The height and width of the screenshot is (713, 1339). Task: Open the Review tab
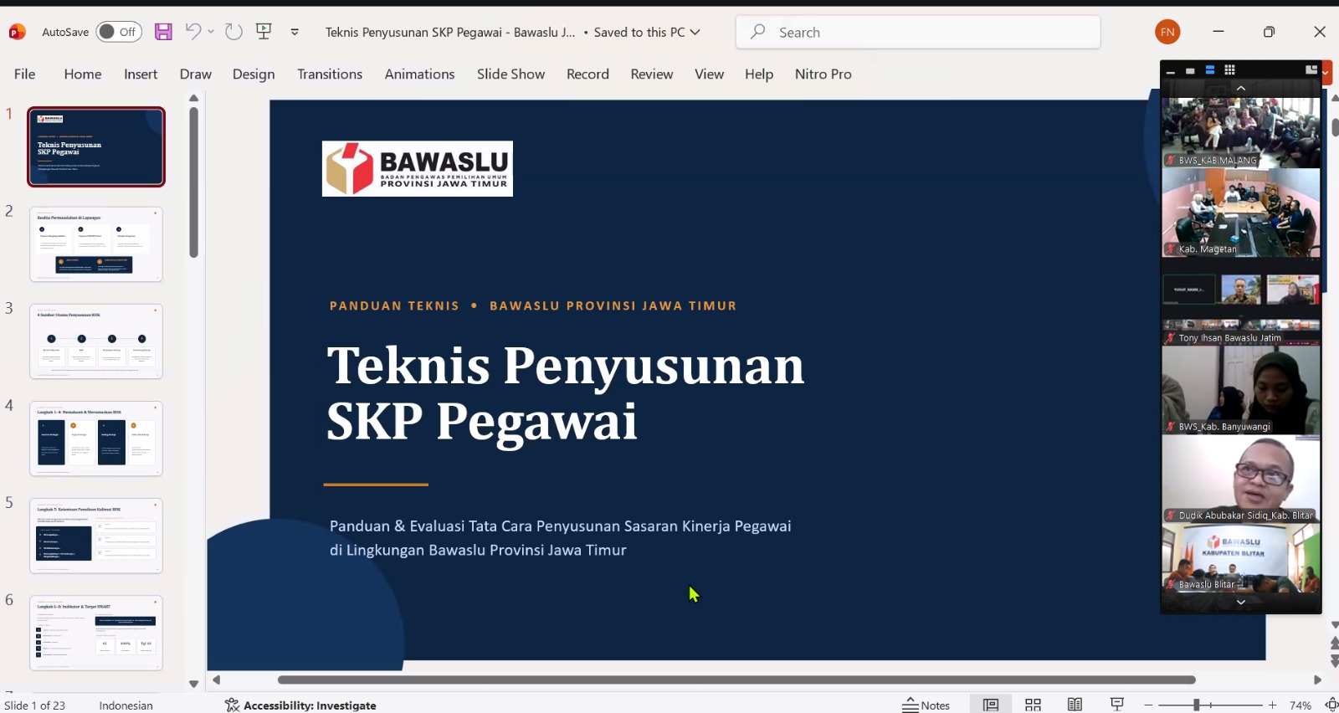[652, 74]
